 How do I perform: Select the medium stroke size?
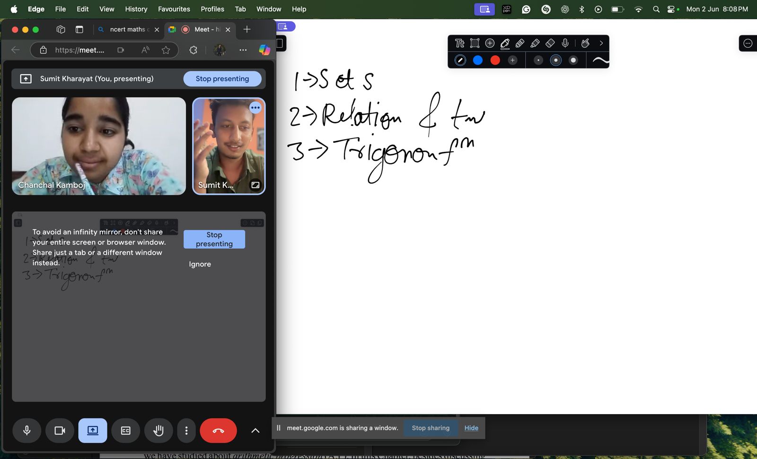pos(556,60)
